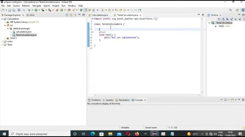245x137 pixels.
Task: Click the New Java Class icon
Action: pyautogui.click(x=62, y=10)
